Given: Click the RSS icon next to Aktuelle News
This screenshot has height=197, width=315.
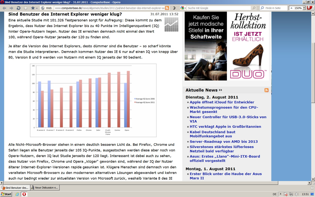Looking at the screenshot, I should (266, 90).
